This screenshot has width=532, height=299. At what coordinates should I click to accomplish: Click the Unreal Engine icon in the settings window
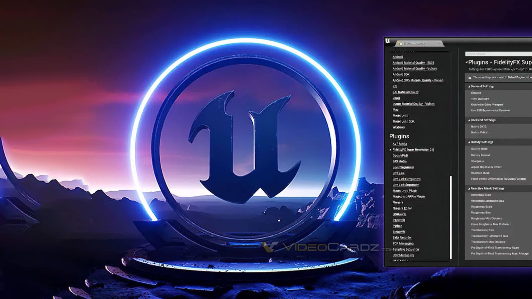pos(388,41)
